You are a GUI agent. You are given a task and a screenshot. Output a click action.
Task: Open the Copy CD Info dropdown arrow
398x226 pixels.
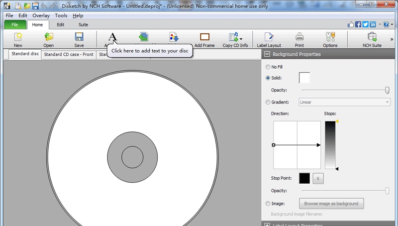point(241,39)
